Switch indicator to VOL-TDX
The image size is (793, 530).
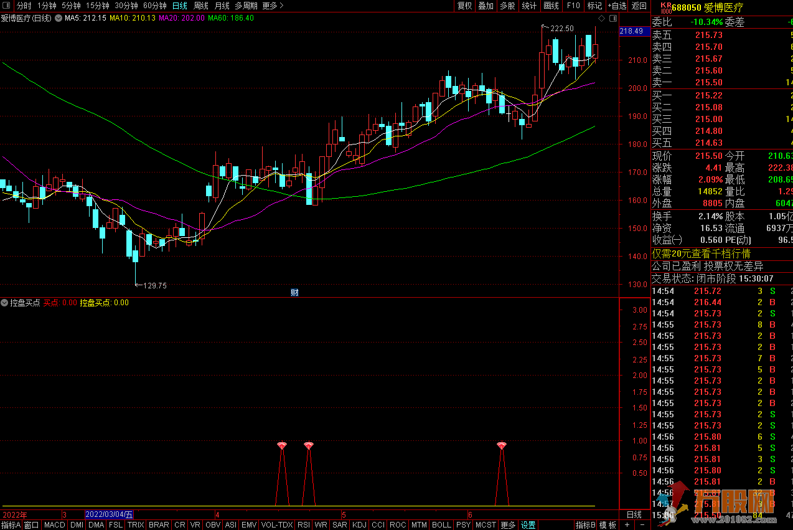click(277, 525)
